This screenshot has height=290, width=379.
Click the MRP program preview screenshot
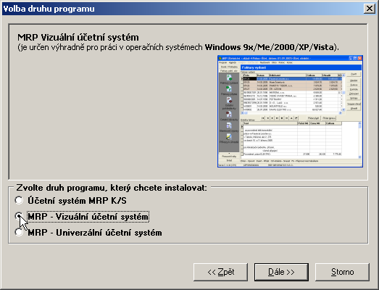(x=290, y=111)
